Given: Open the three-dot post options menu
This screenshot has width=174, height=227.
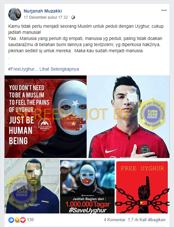Looking at the screenshot, I should (164, 10).
